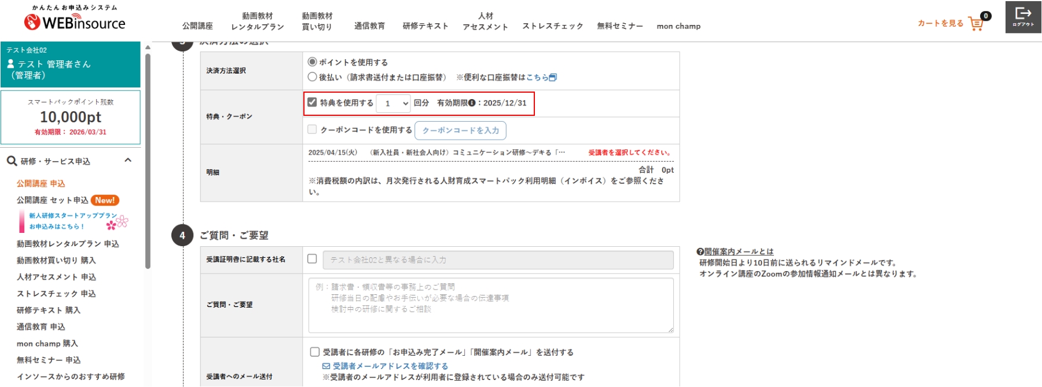Click the クーポンコードを入力 button

point(460,130)
